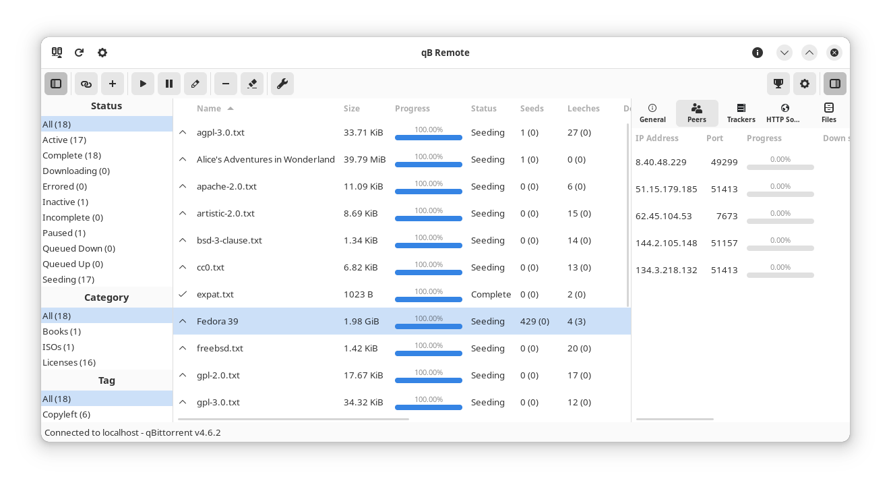The height and width of the screenshot is (487, 891).
Task: Click the trophy icon in the toolbar
Action: pos(778,84)
